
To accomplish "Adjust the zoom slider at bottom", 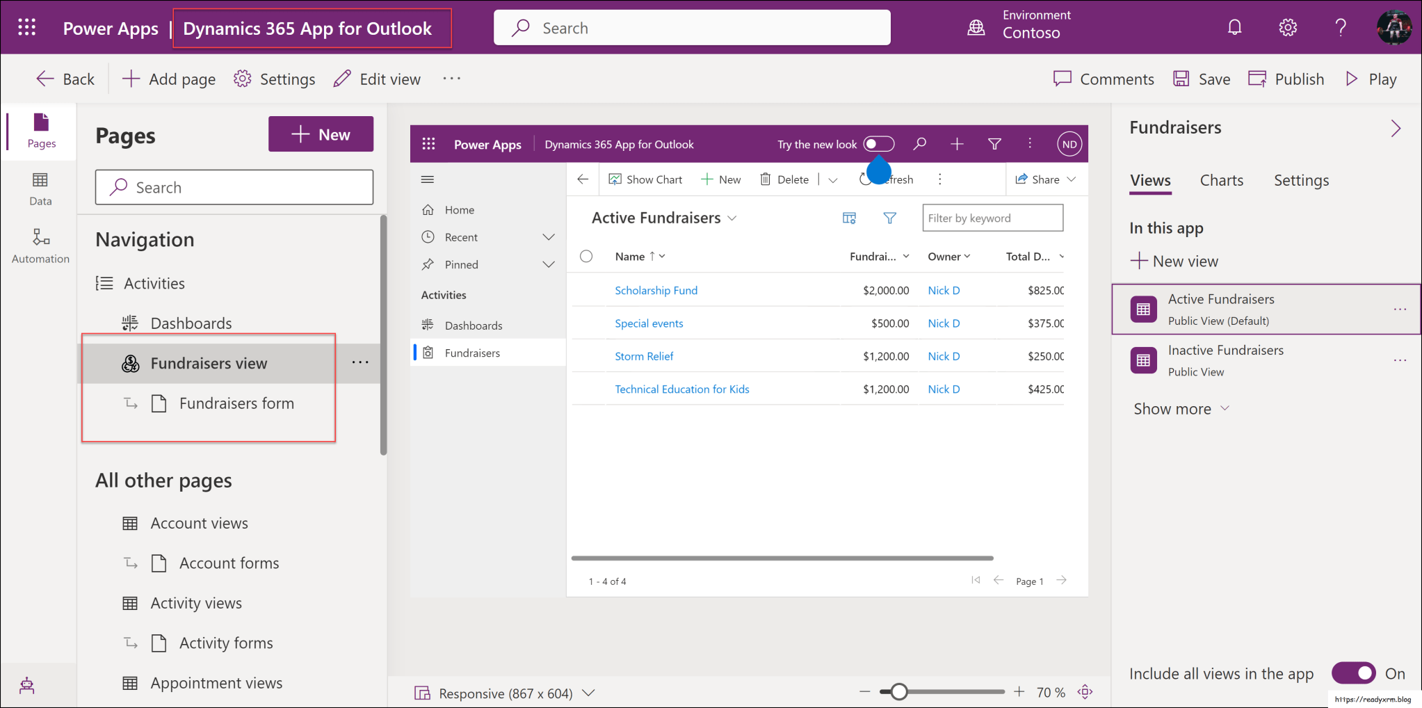I will pos(900,691).
